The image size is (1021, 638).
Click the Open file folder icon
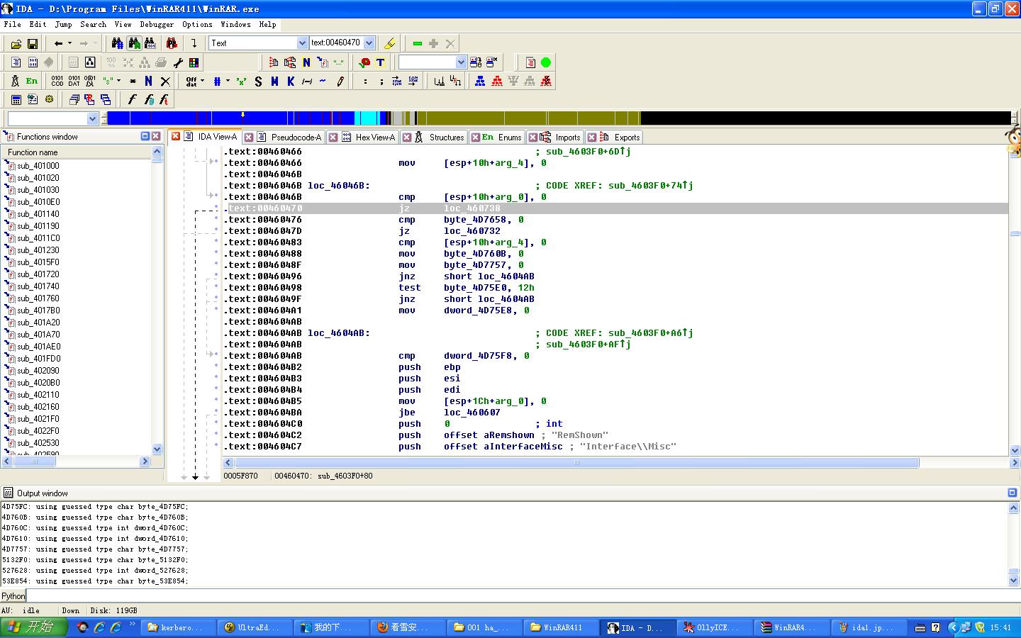click(16, 44)
